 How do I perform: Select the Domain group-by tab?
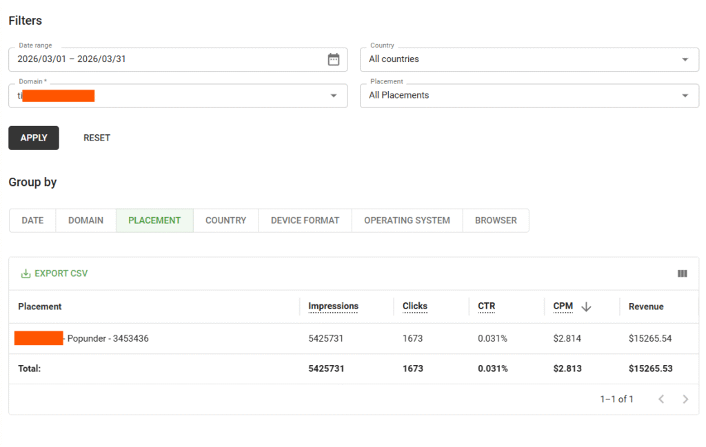point(85,220)
